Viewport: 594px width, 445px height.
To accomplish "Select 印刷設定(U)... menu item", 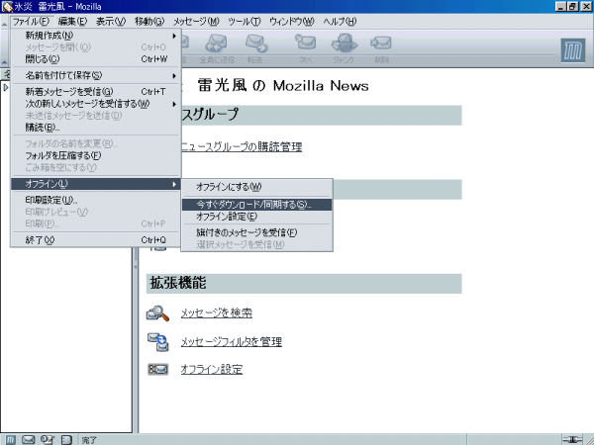I will pyautogui.click(x=96, y=200).
